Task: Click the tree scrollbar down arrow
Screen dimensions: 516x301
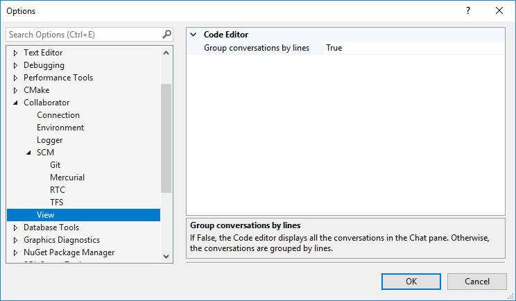Action: coord(166,255)
